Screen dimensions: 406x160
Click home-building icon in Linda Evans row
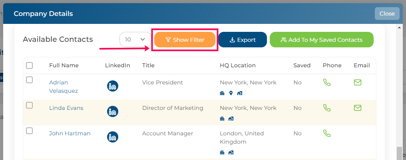[231, 119]
